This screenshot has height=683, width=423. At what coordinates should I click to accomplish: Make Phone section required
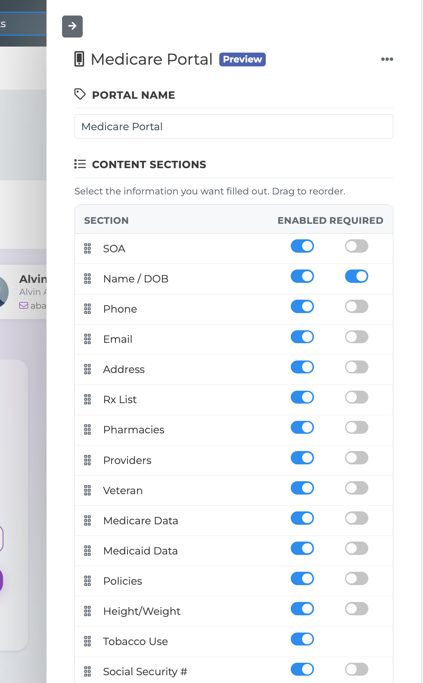tap(357, 307)
